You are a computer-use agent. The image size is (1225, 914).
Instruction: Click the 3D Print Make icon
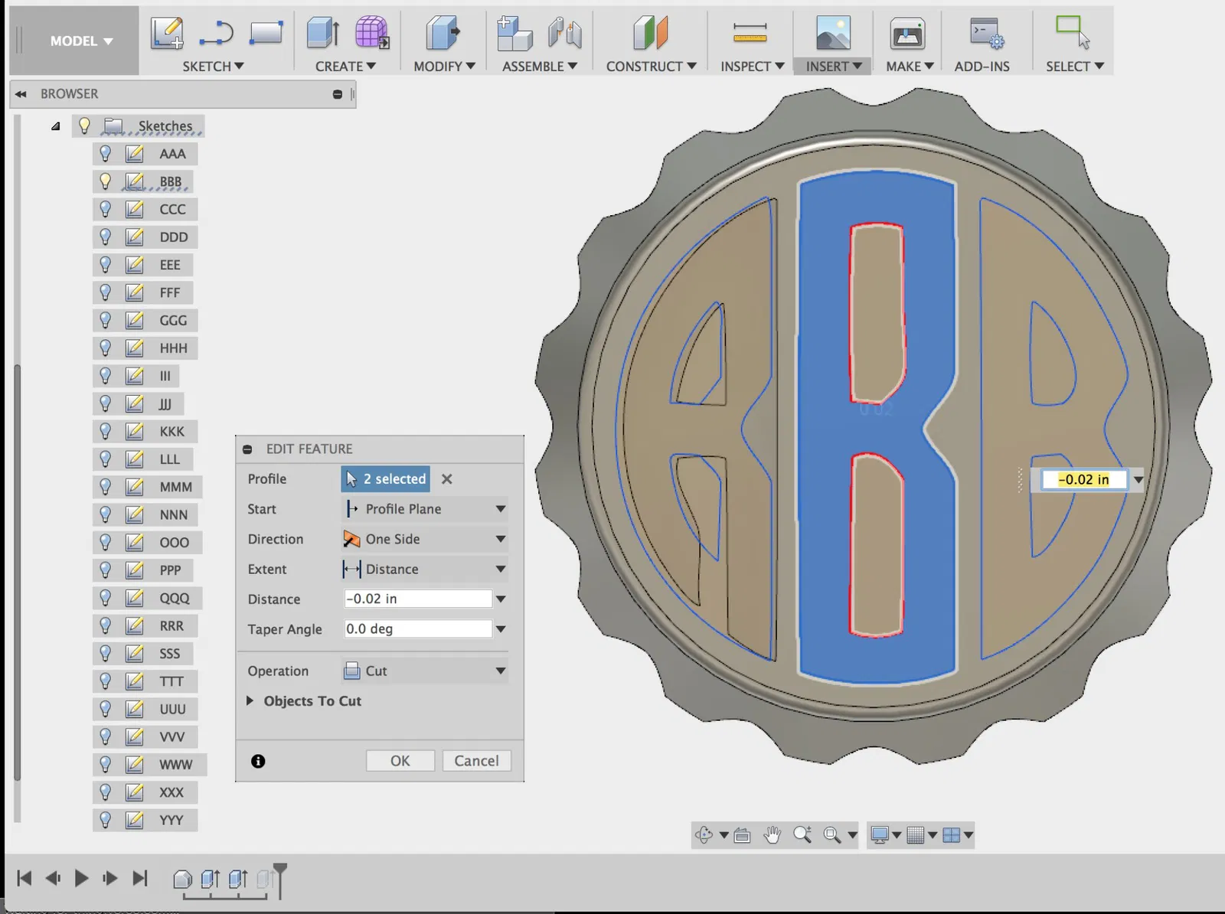pyautogui.click(x=907, y=34)
